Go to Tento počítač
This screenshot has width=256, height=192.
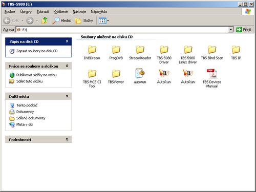point(27,105)
